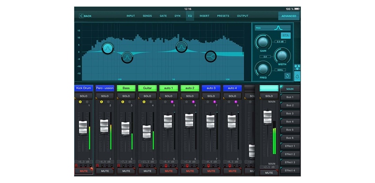The image size is (375, 183).
Task: Toggle the EQ power button
Action: pos(297,76)
